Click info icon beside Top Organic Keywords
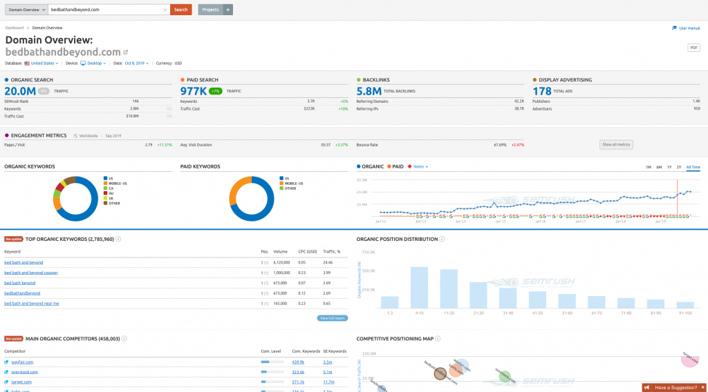 click(118, 239)
